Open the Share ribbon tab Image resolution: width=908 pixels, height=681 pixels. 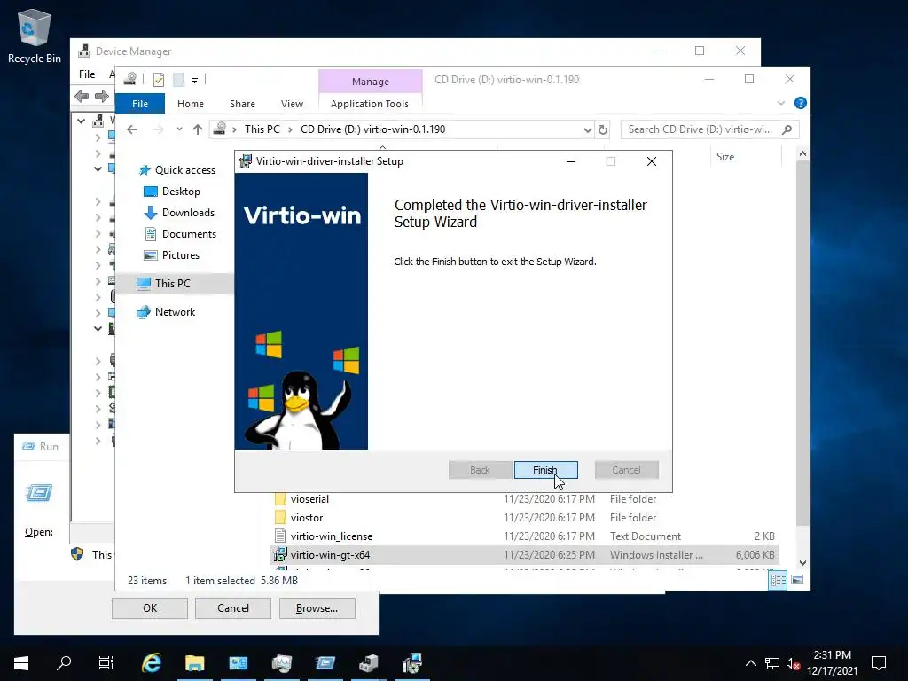click(242, 104)
